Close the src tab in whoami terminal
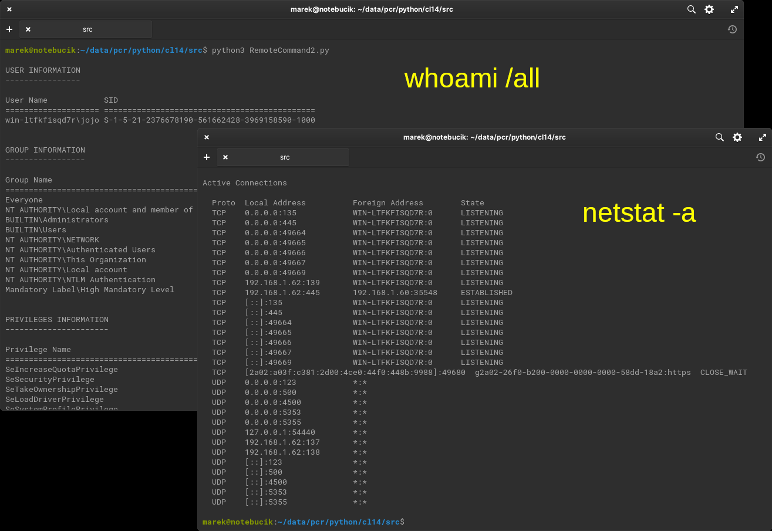This screenshot has height=531, width=772. click(28, 29)
